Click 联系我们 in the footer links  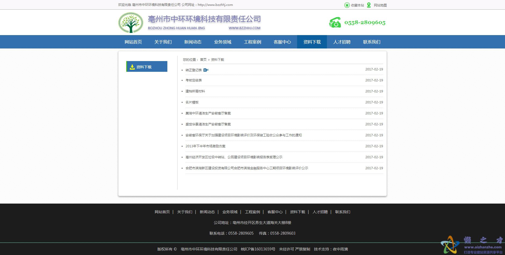click(x=342, y=212)
